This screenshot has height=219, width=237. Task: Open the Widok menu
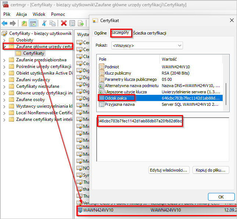pos(39,14)
